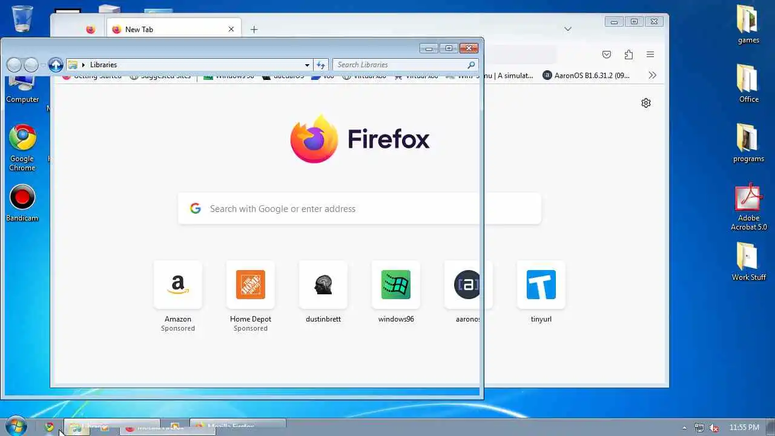Click the Save to Pocket icon

[x=607, y=54]
